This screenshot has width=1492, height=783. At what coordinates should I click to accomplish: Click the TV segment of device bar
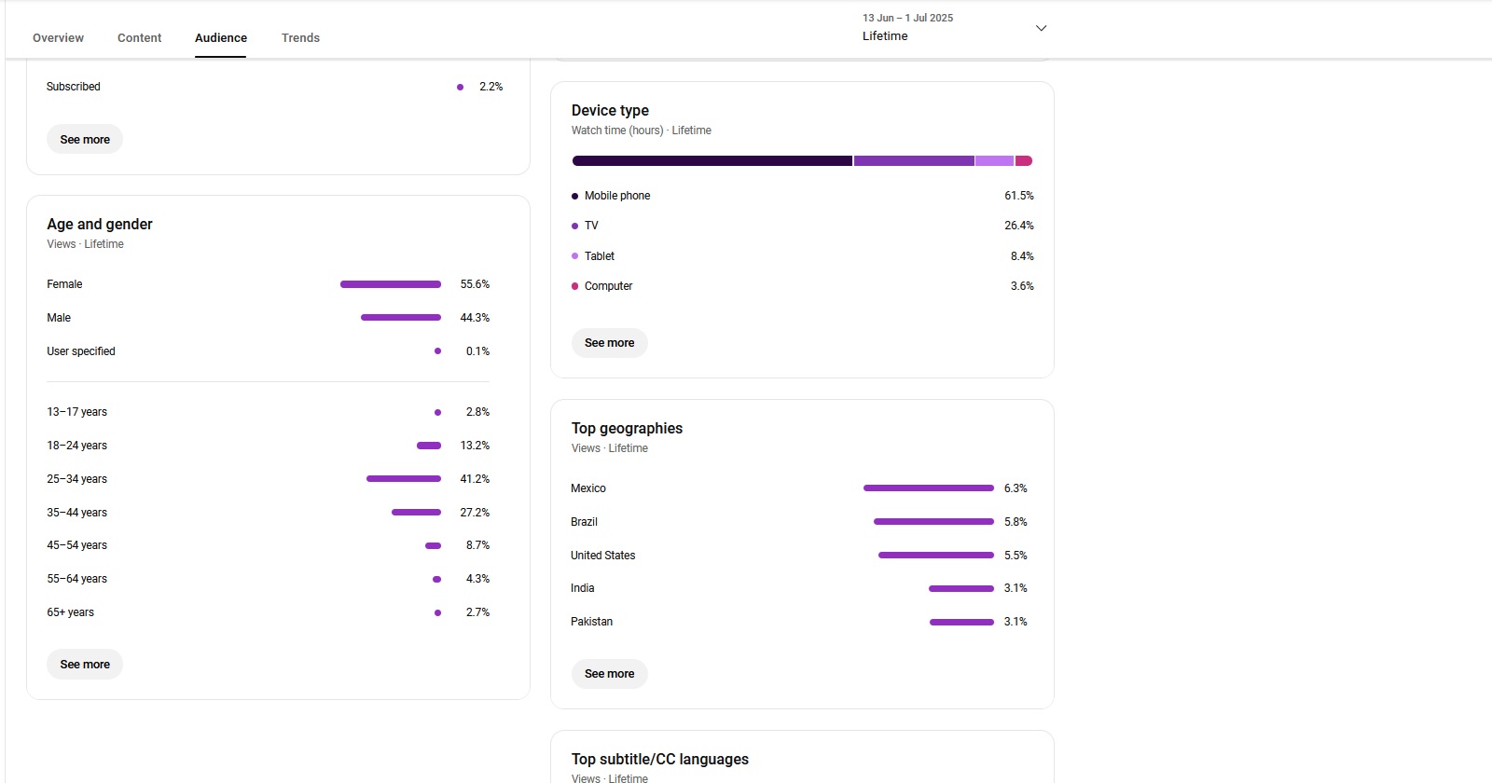pos(914,161)
